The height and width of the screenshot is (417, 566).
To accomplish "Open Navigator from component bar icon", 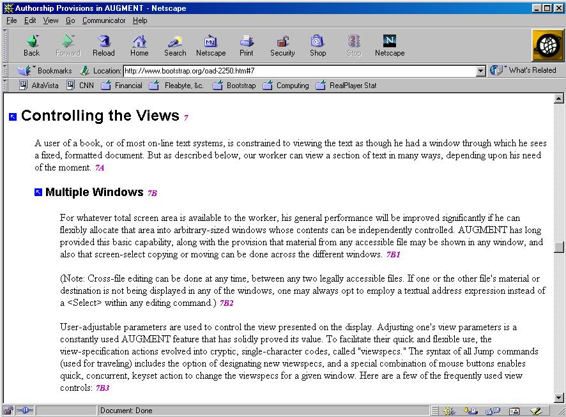I will point(449,411).
